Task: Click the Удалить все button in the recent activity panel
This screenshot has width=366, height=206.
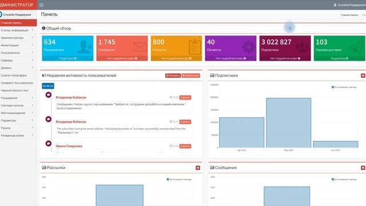Action: [190, 76]
